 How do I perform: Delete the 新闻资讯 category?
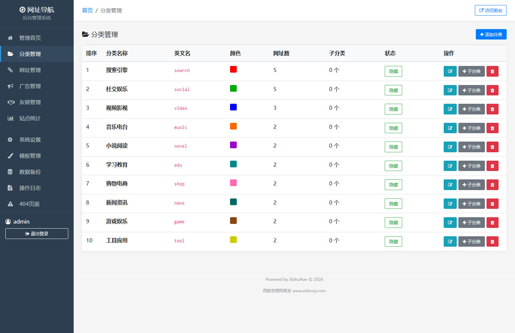492,204
